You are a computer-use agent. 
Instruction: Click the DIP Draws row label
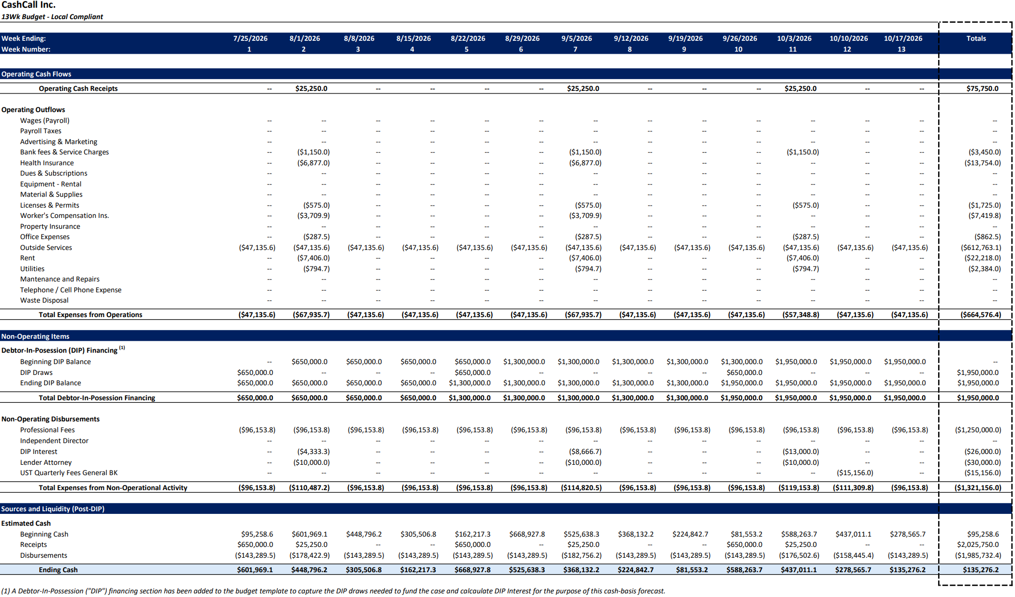point(36,372)
